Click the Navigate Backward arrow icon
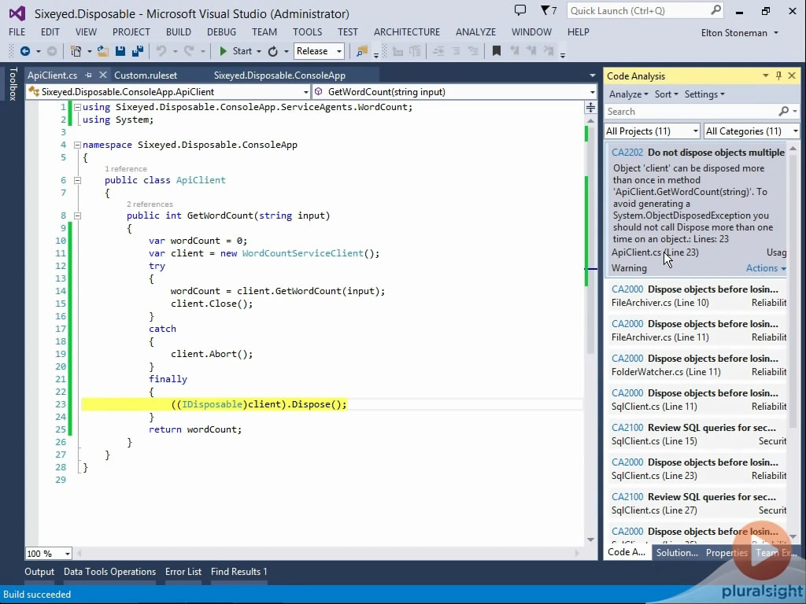 pyautogui.click(x=24, y=51)
